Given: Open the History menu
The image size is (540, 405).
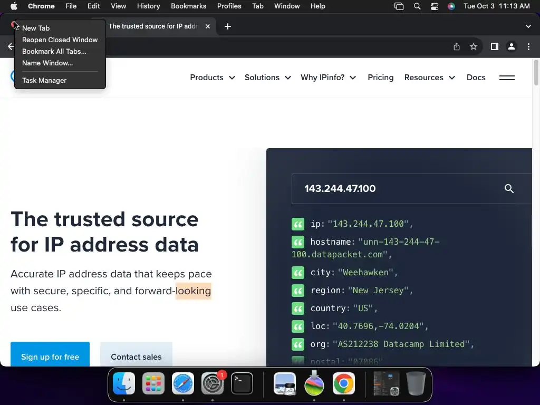Looking at the screenshot, I should [148, 6].
